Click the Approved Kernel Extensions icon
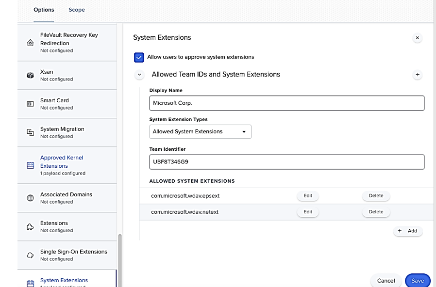This screenshot has height=287, width=436. 30,165
